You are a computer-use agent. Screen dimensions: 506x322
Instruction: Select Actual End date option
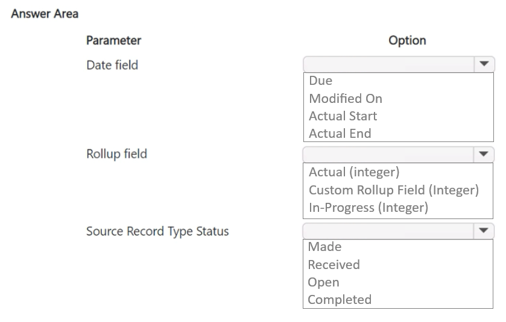click(340, 133)
